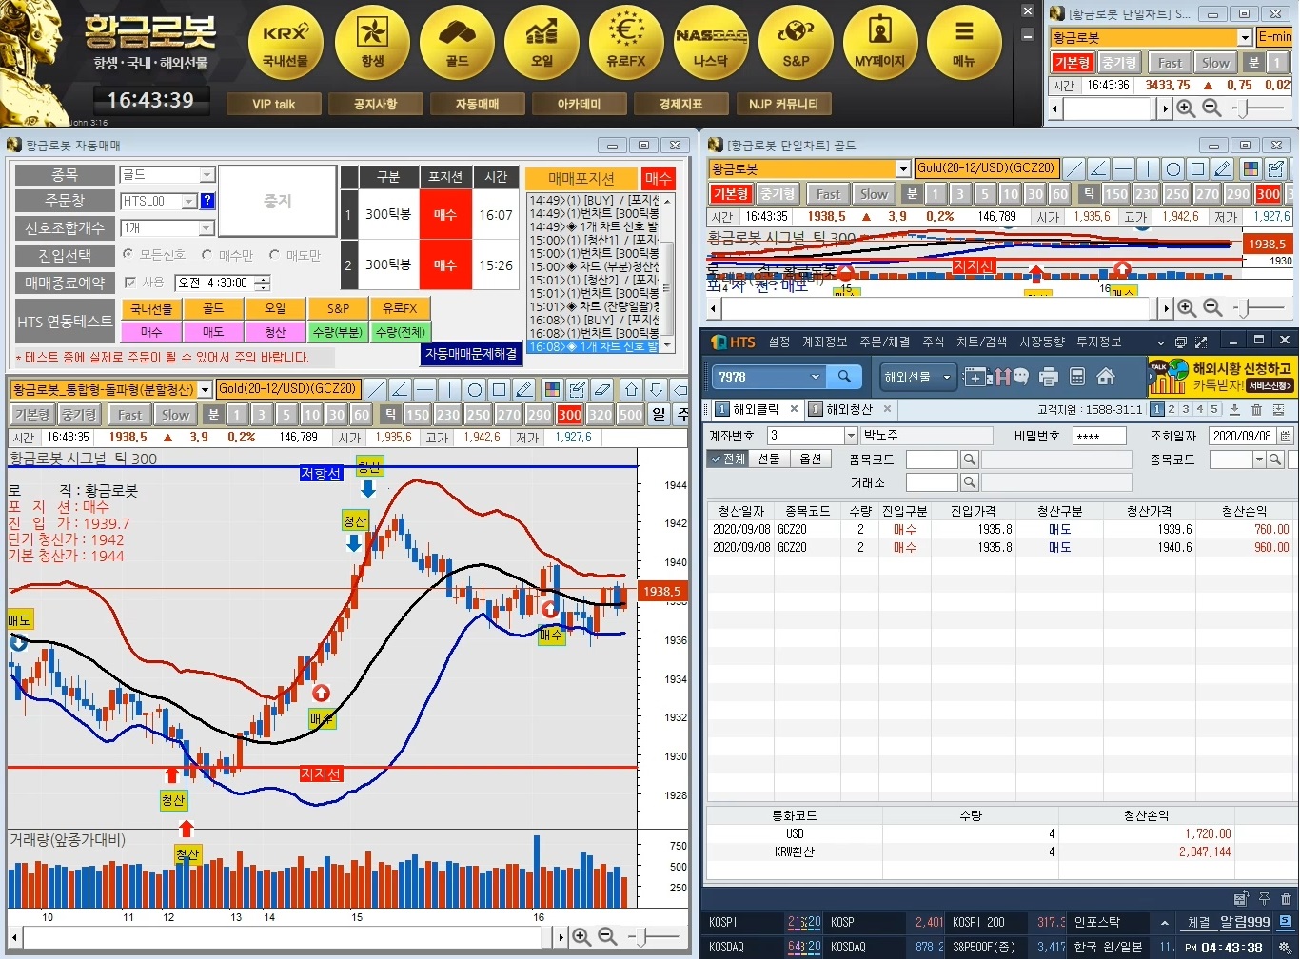
Task: Expand 황금로봇_통합형-돌파형 strategy dropdown
Action: tap(204, 389)
